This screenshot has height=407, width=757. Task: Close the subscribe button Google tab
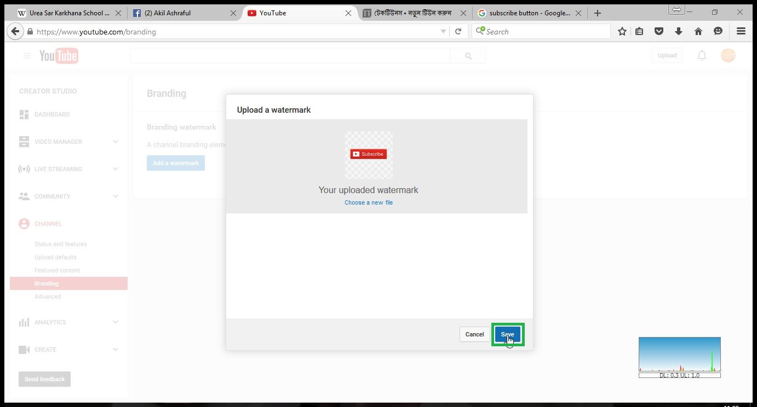point(578,13)
